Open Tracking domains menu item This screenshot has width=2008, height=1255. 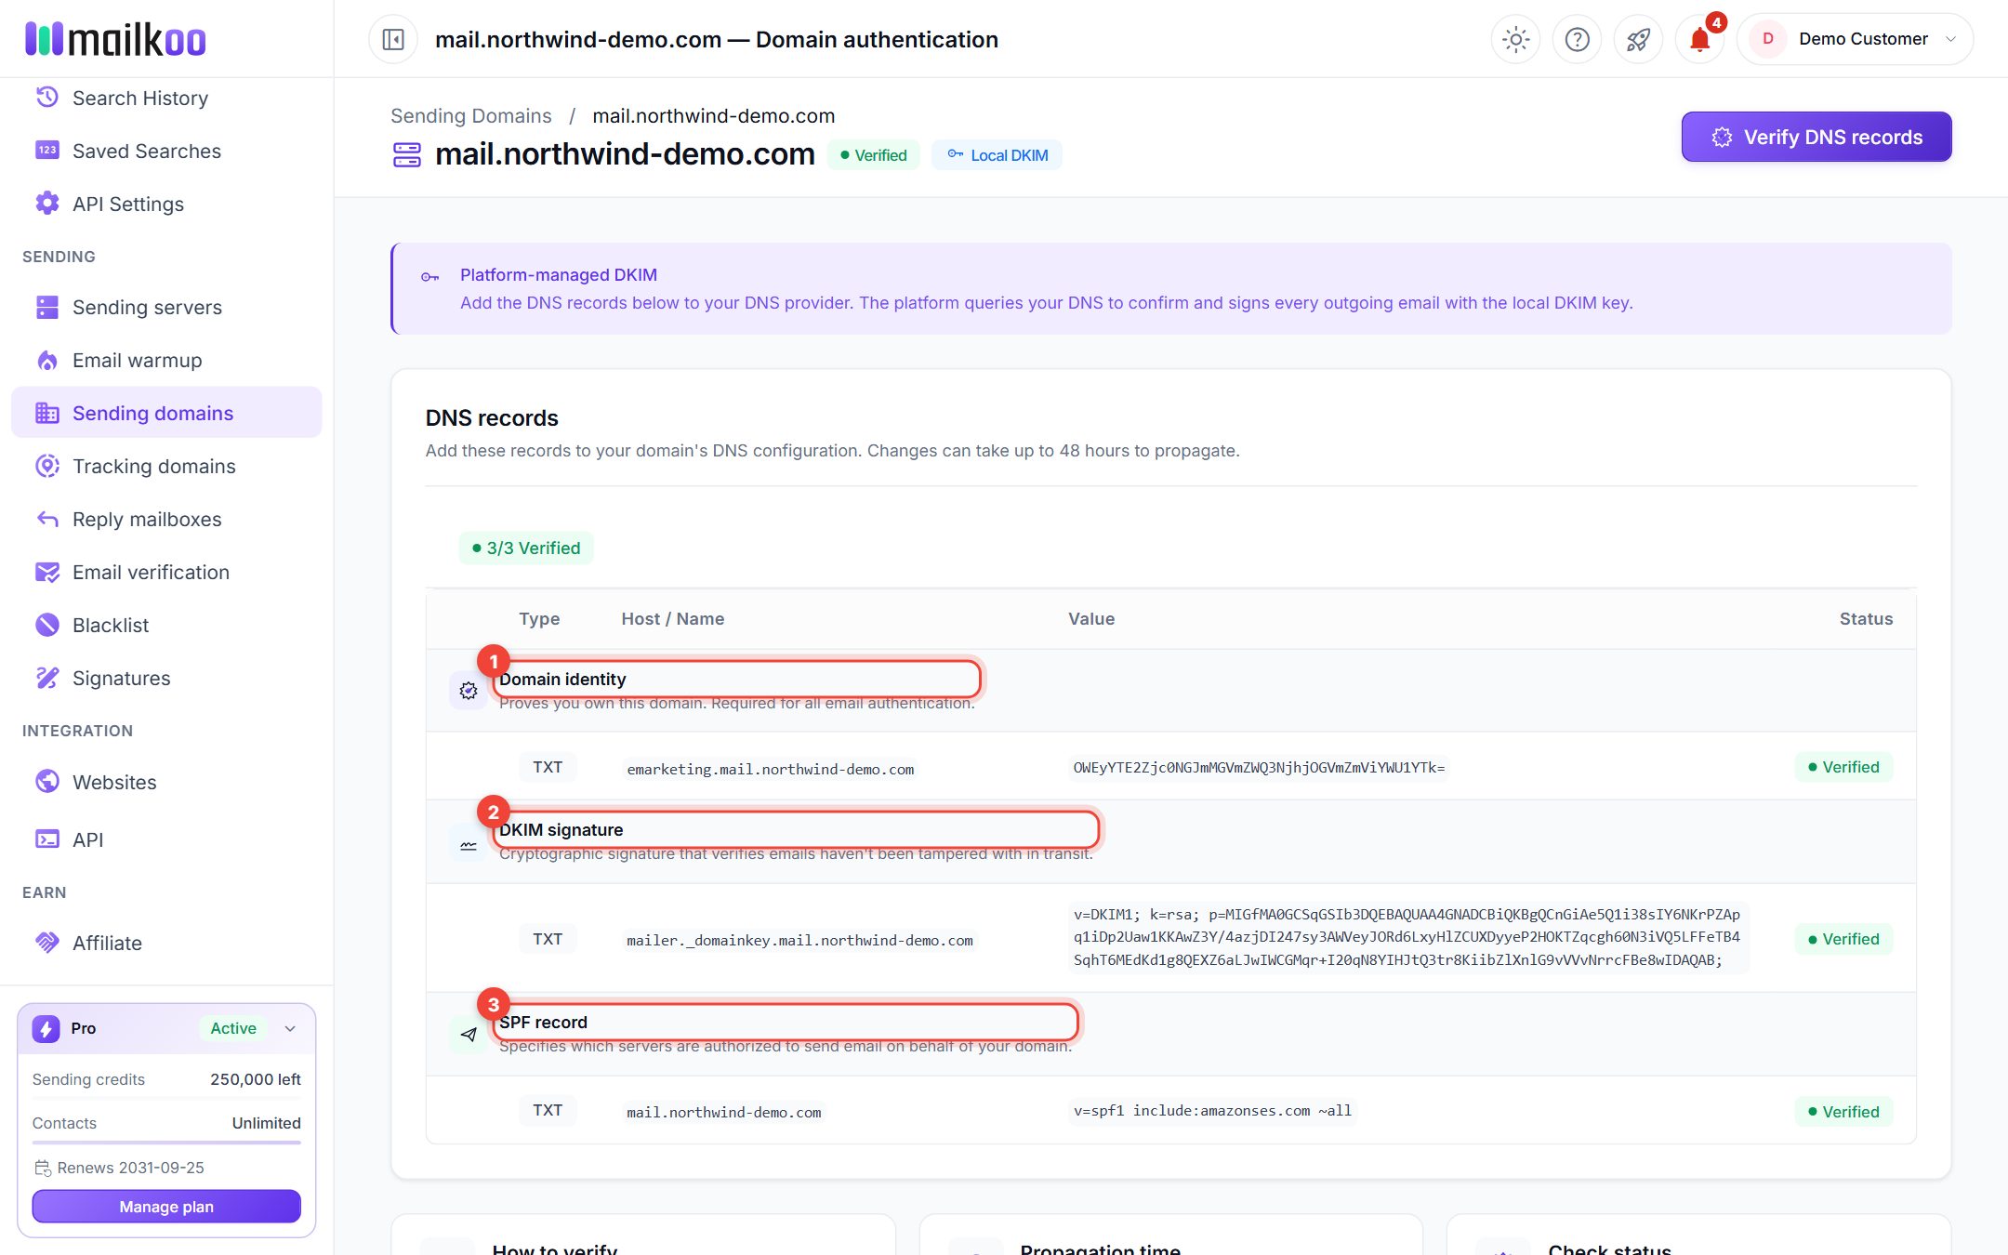pyautogui.click(x=166, y=466)
